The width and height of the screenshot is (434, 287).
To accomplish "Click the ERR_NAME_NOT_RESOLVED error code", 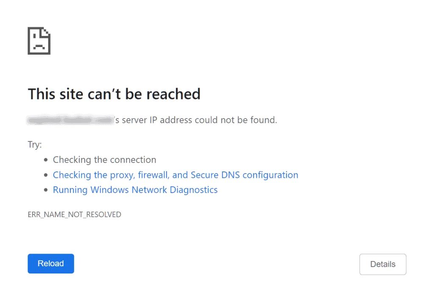I will coord(74,215).
